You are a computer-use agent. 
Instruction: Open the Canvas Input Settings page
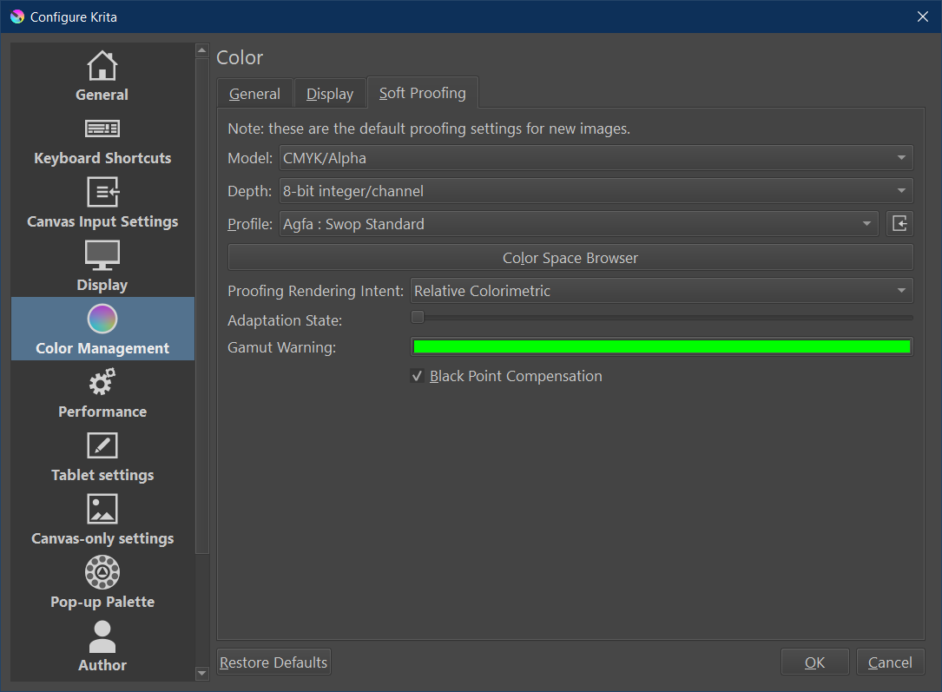point(102,201)
